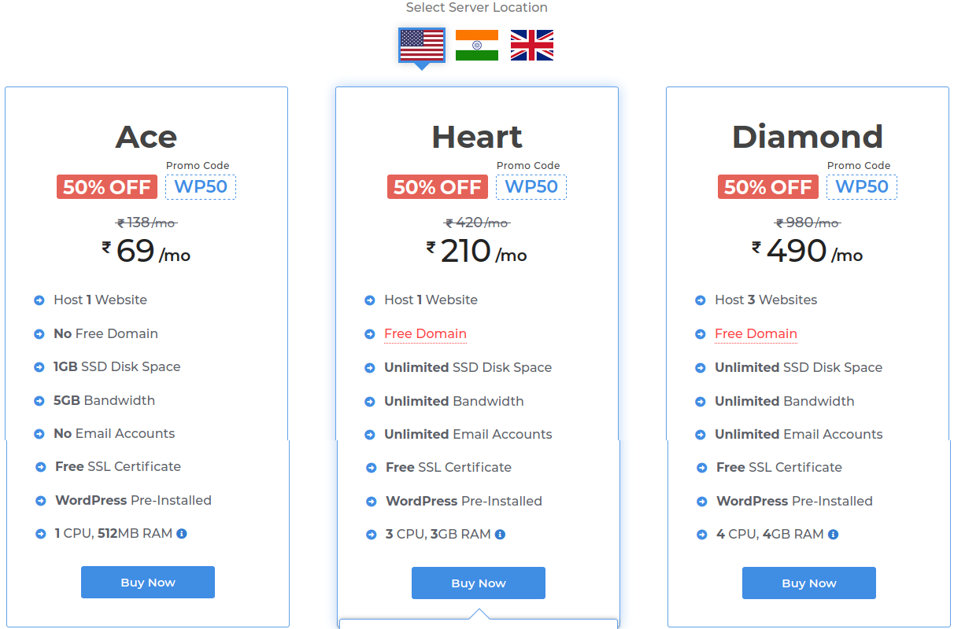Click Free Domain link under Diamond plan
The width and height of the screenshot is (954, 629).
(756, 334)
